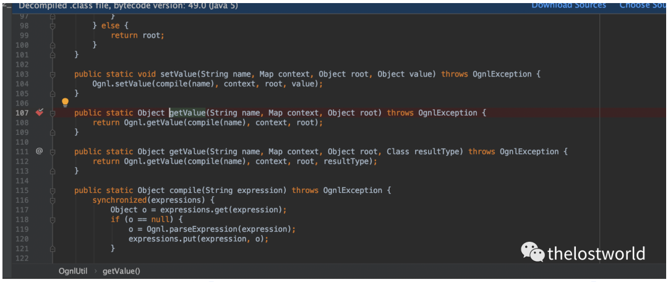
Task: Click the yellow lightbulb intention icon
Action: [65, 102]
